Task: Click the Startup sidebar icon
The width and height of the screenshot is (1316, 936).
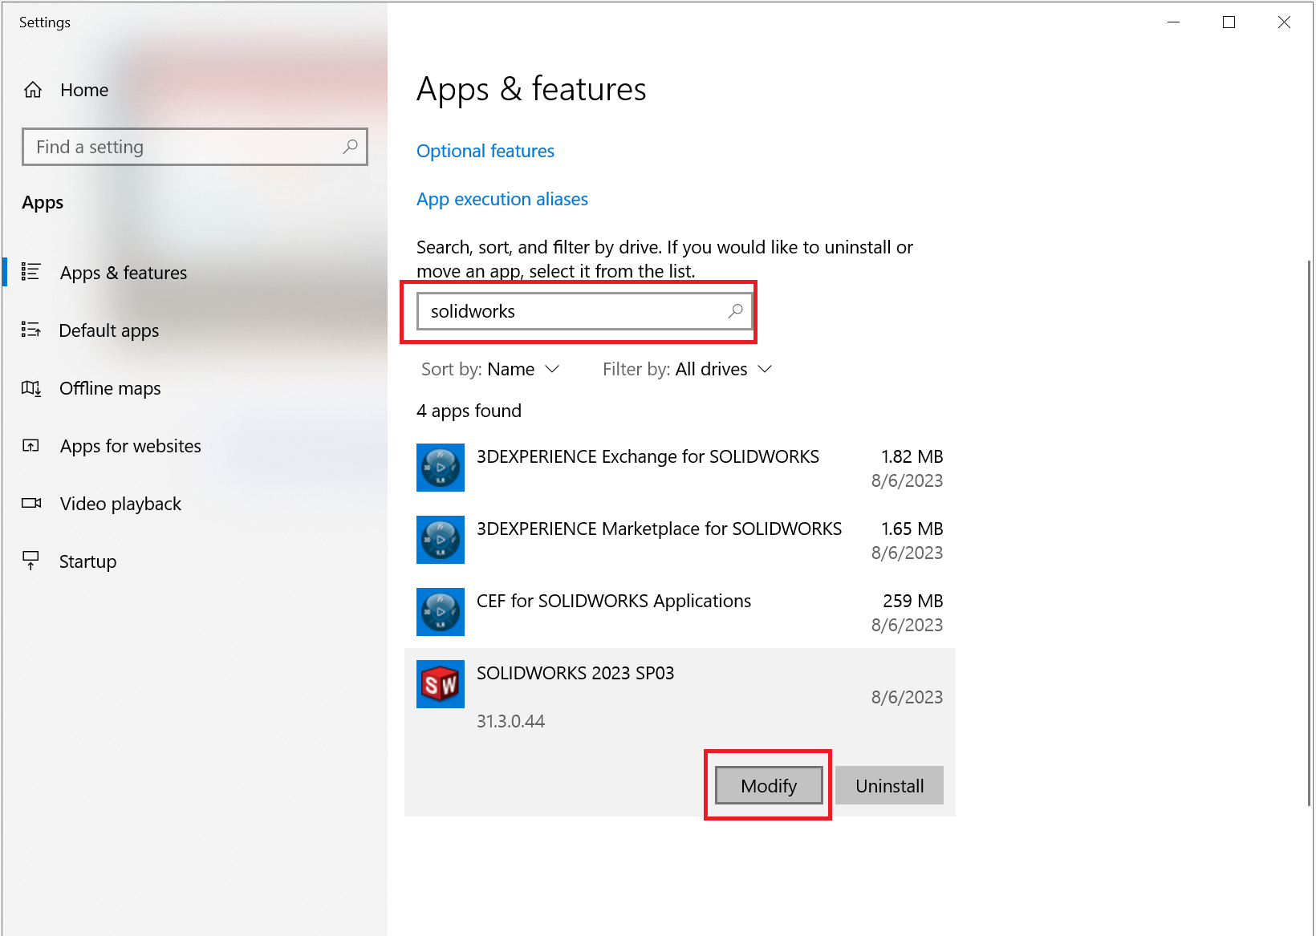Action: [x=30, y=561]
